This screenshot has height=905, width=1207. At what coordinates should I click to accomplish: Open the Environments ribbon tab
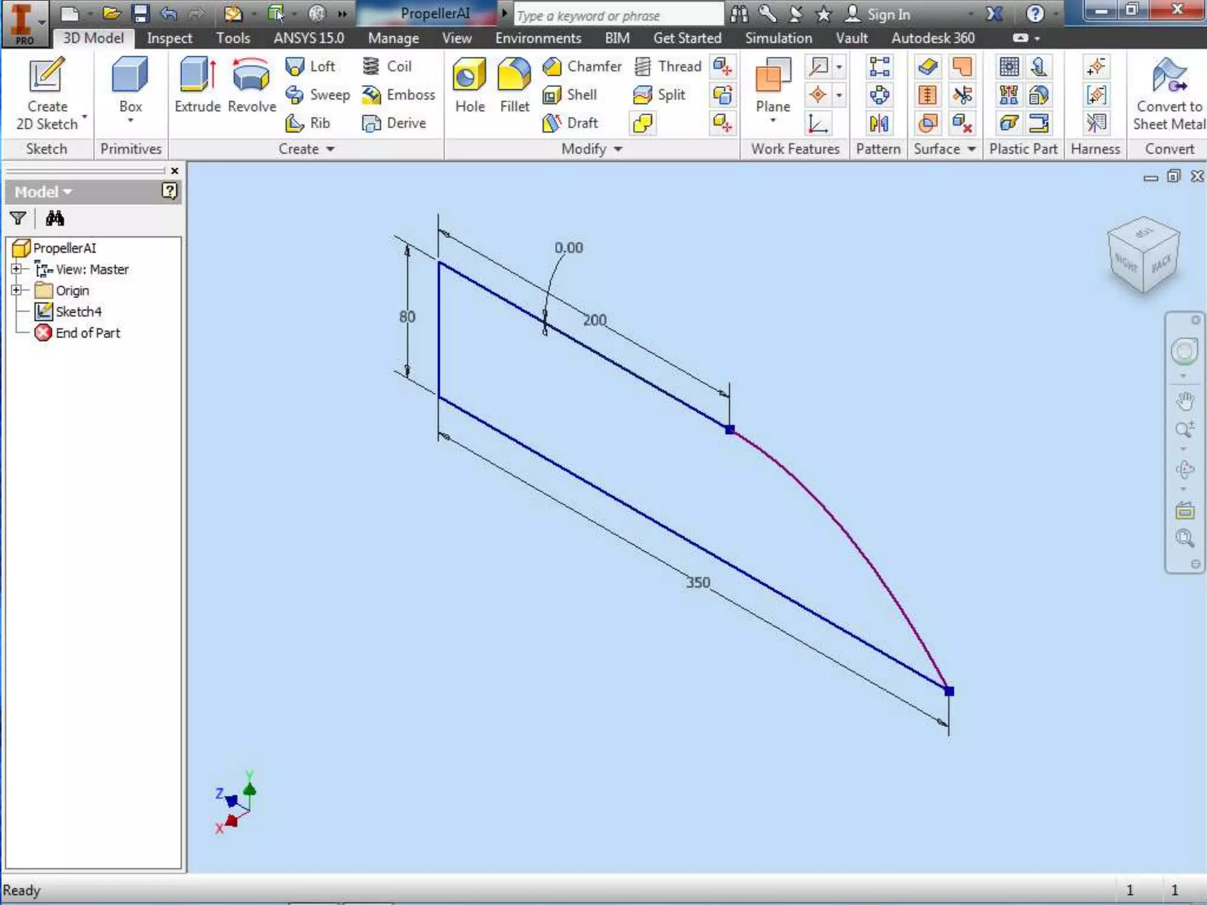pos(537,38)
